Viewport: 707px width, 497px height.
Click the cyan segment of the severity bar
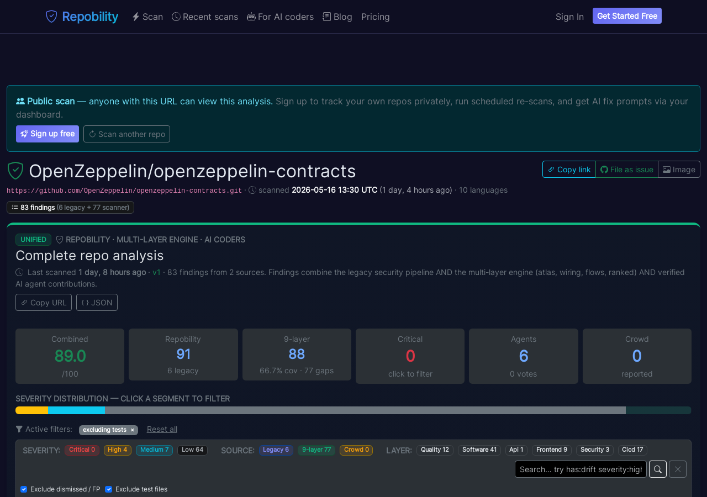[77, 410]
